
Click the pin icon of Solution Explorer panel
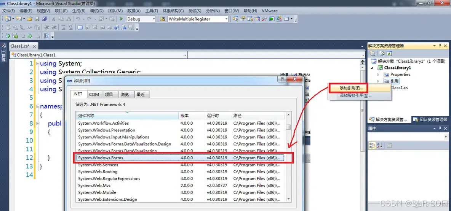tap(440, 46)
